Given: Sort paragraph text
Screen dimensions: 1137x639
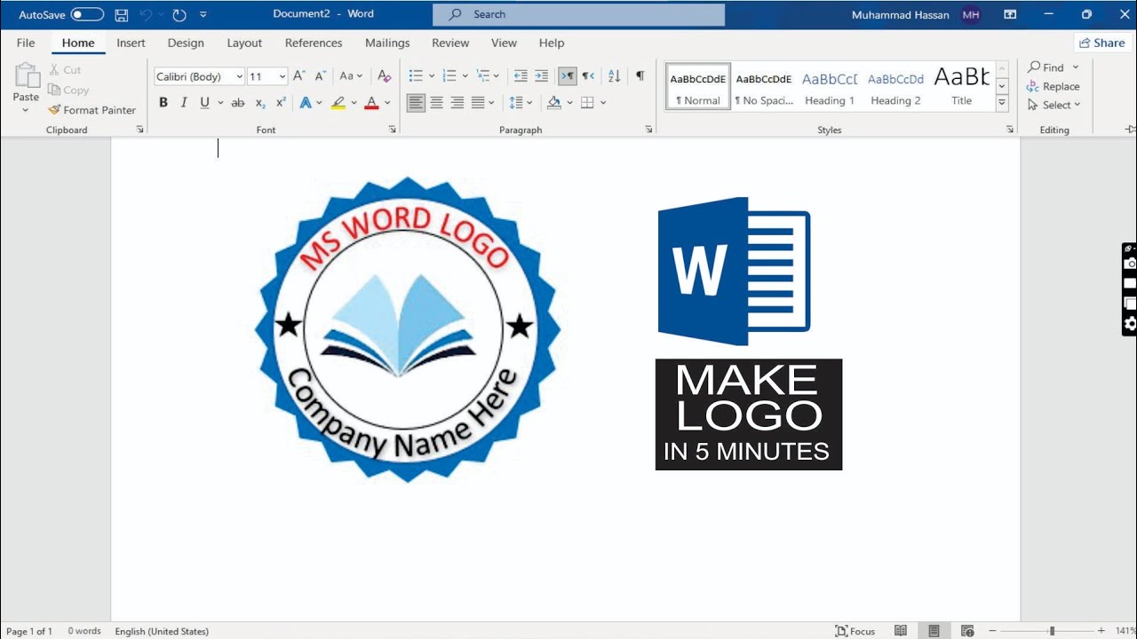Looking at the screenshot, I should [x=614, y=76].
